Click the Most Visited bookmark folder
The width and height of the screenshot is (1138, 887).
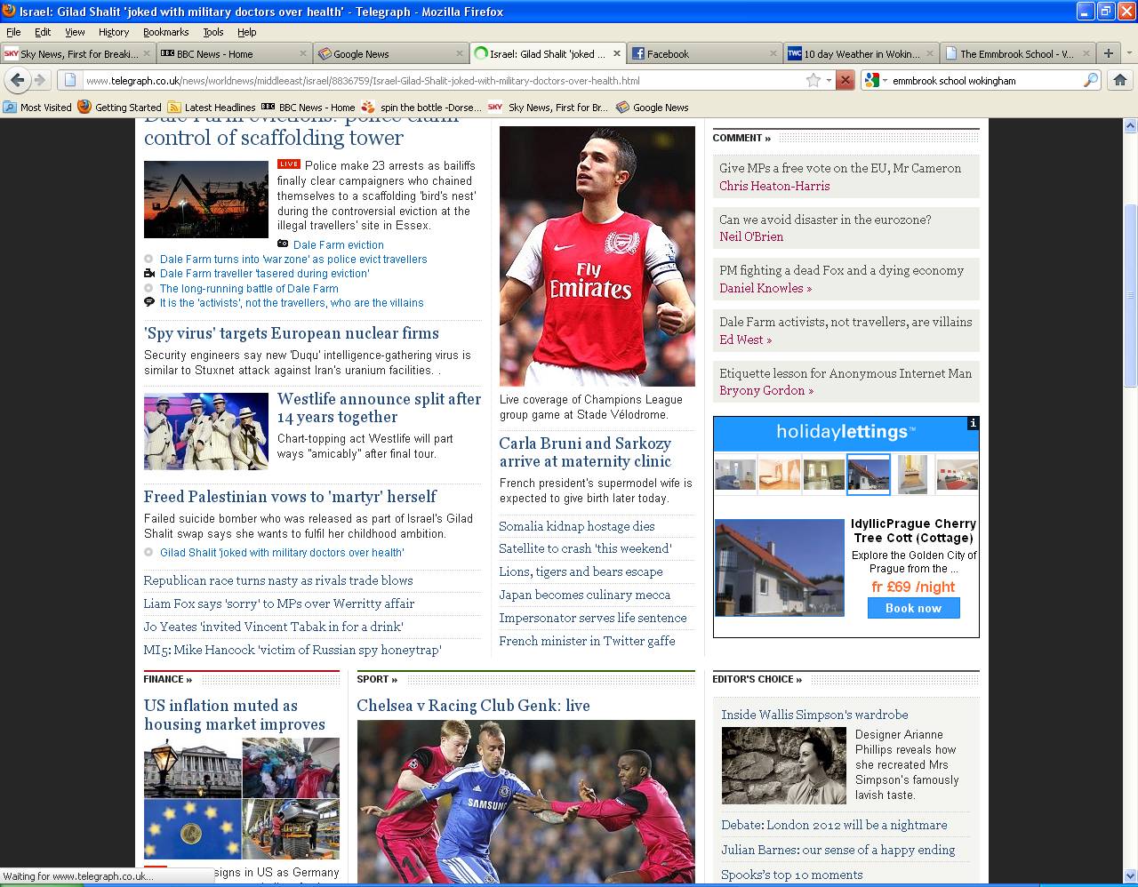37,108
